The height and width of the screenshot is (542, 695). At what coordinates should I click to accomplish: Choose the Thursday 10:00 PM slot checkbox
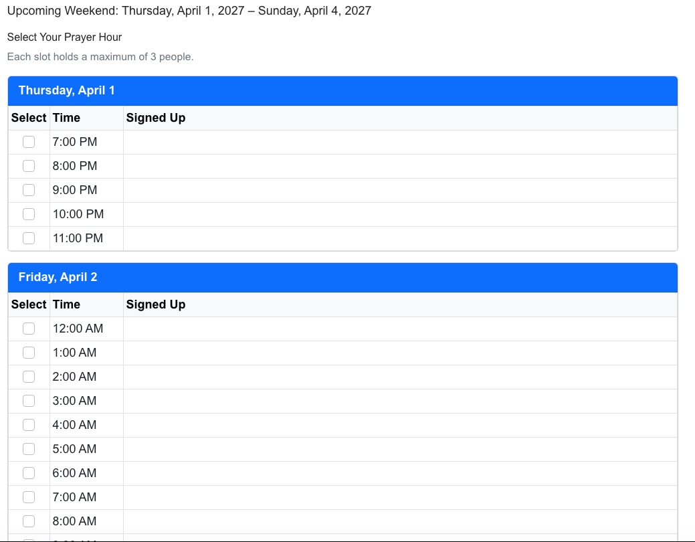pyautogui.click(x=29, y=214)
